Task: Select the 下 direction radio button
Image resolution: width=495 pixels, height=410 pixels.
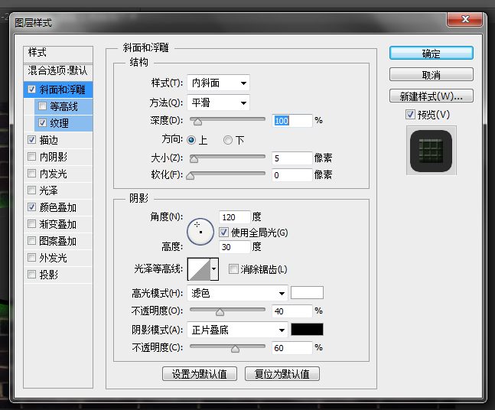Action: coord(228,140)
